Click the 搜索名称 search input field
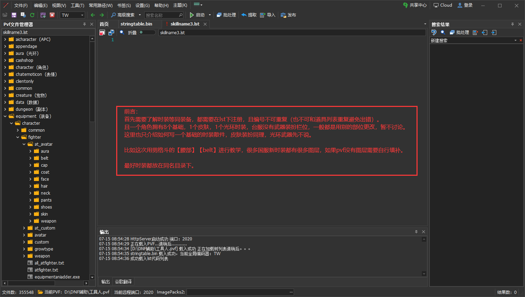Screen dimensions: 525x297 coord(161,15)
